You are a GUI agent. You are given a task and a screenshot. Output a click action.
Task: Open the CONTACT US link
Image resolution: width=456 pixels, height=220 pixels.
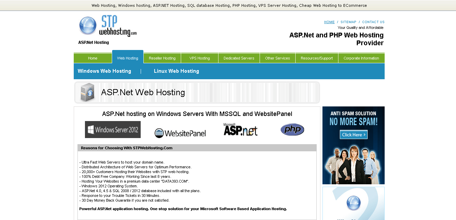pos(373,22)
